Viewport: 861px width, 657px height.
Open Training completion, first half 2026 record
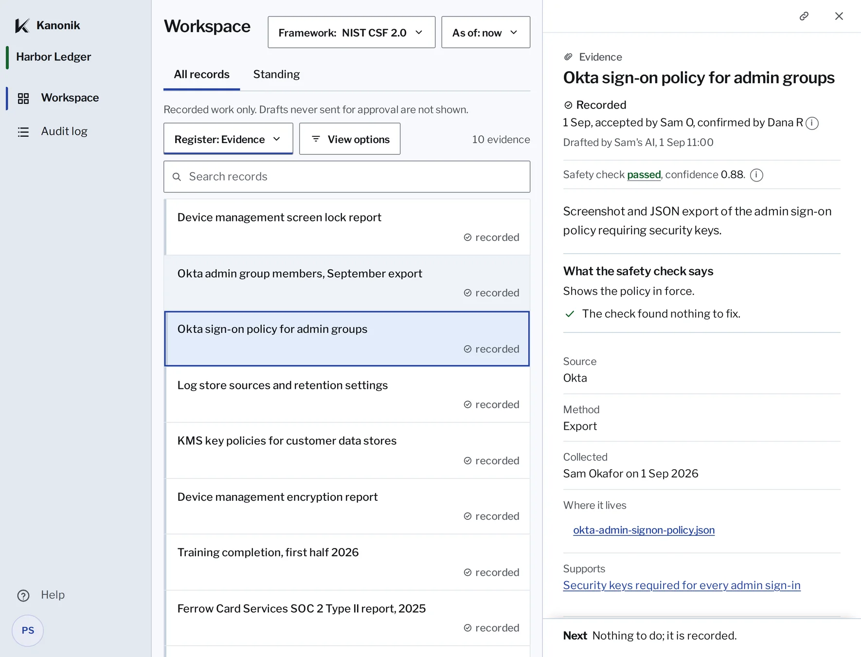[347, 563]
